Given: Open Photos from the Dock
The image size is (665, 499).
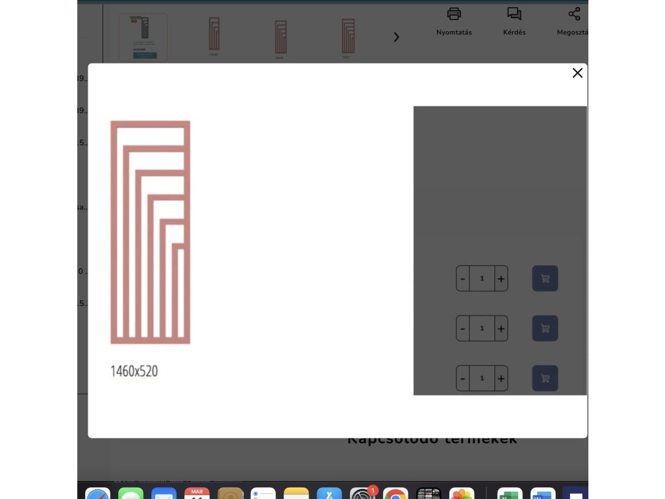Looking at the screenshot, I should pyautogui.click(x=462, y=494).
